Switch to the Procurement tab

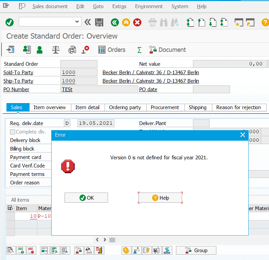tap(165, 107)
